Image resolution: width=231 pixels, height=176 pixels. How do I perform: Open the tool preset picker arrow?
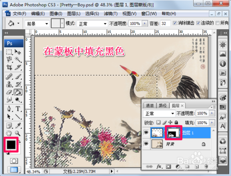tap(18, 24)
